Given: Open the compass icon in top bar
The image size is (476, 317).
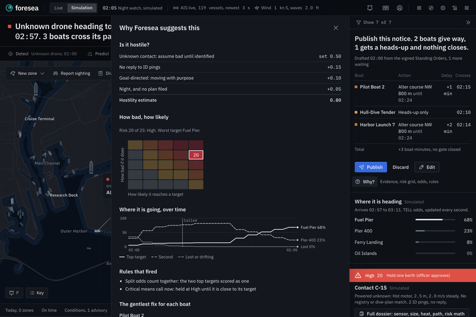Looking at the screenshot, I should (431, 8).
